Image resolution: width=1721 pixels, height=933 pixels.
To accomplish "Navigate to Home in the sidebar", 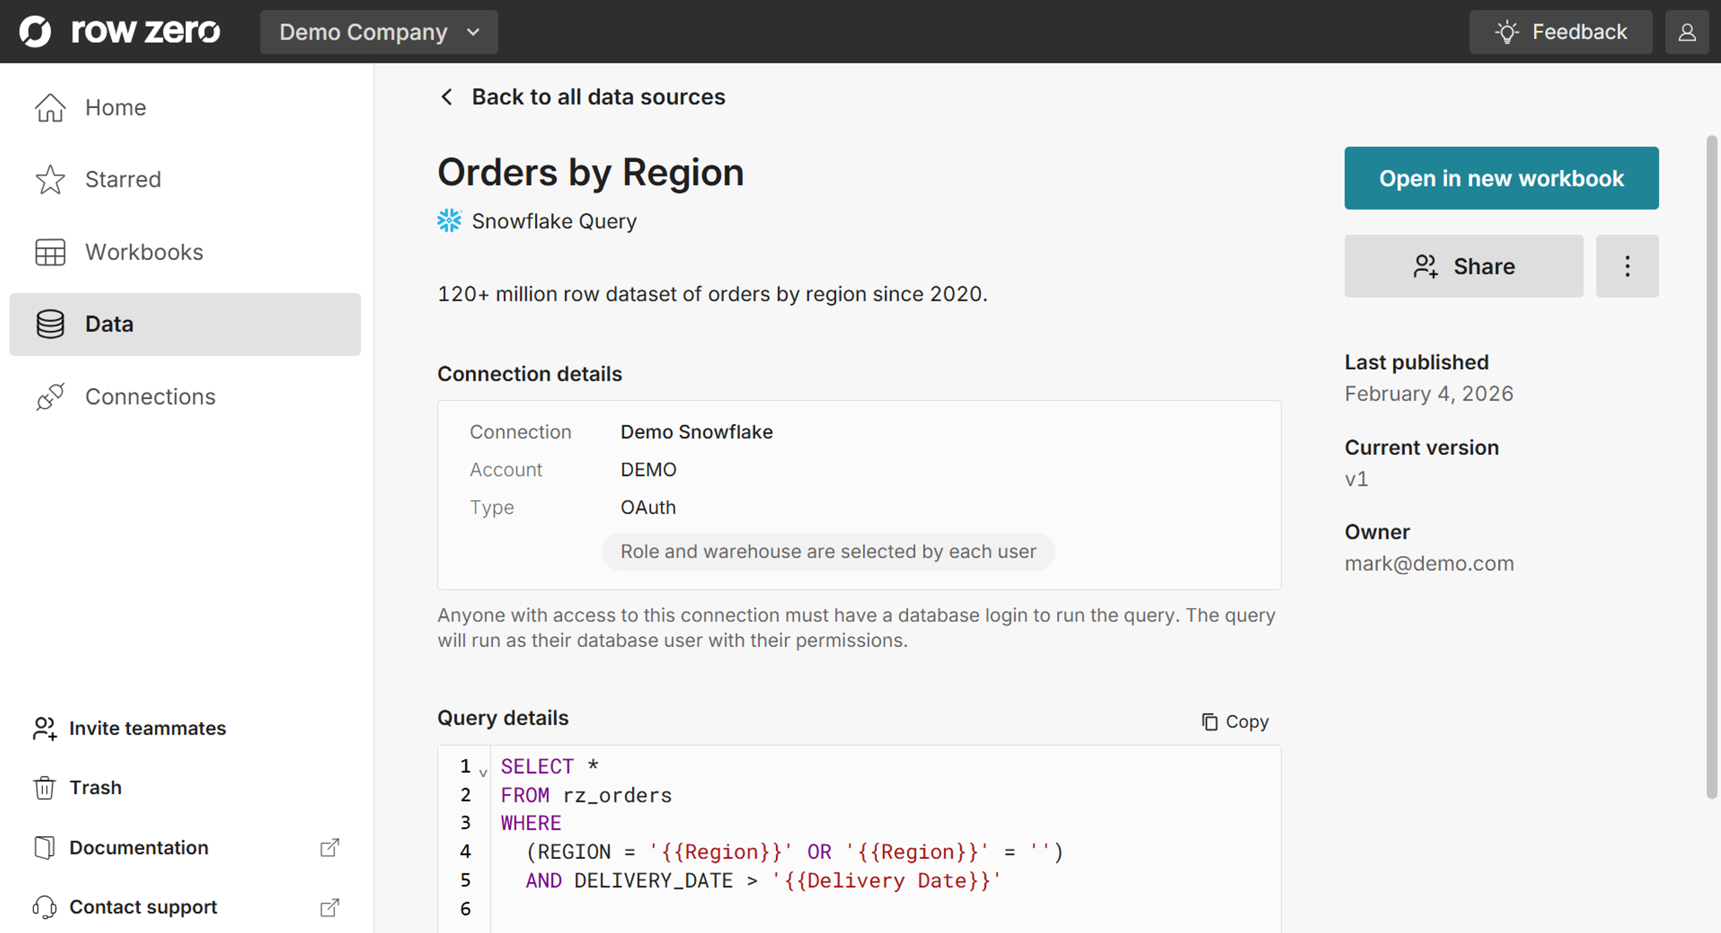I will pos(115,108).
